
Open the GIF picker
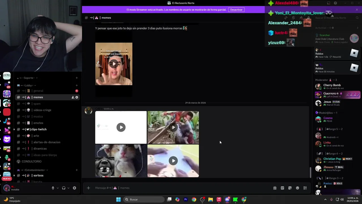282,188
